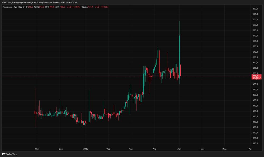The width and height of the screenshot is (264, 157).
Task: Click the '450,0' price axis label
Action: [255, 100]
